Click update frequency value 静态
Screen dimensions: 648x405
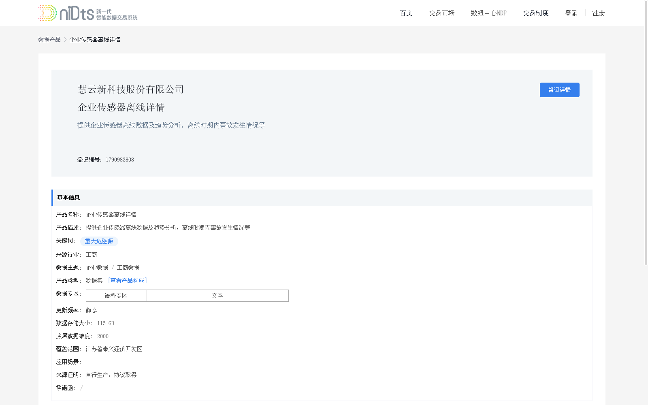91,310
